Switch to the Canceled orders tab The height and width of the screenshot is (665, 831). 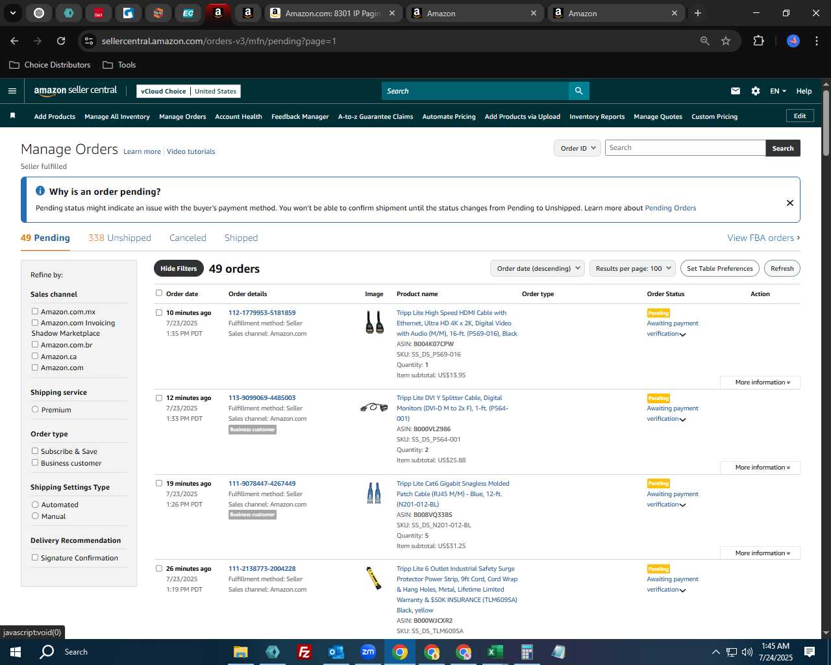pos(188,238)
